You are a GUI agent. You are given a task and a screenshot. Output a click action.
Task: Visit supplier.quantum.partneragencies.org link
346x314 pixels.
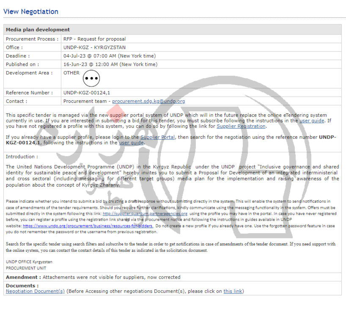(145, 214)
